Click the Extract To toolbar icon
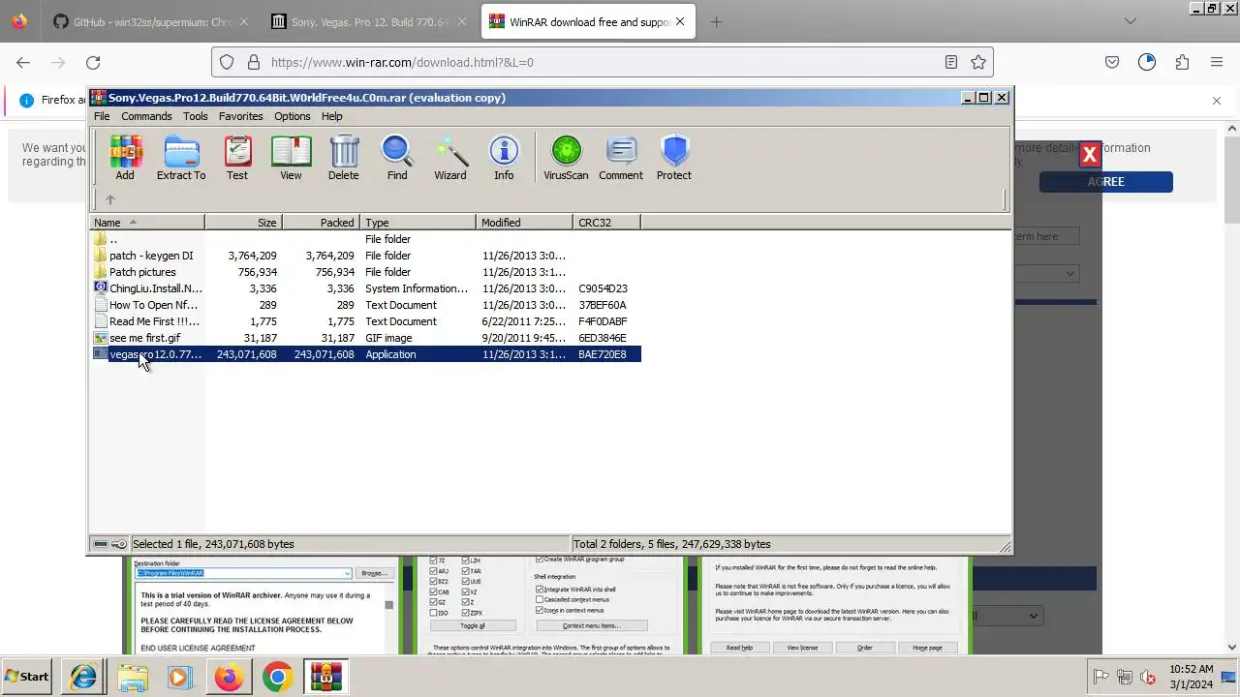The width and height of the screenshot is (1240, 697). (181, 158)
